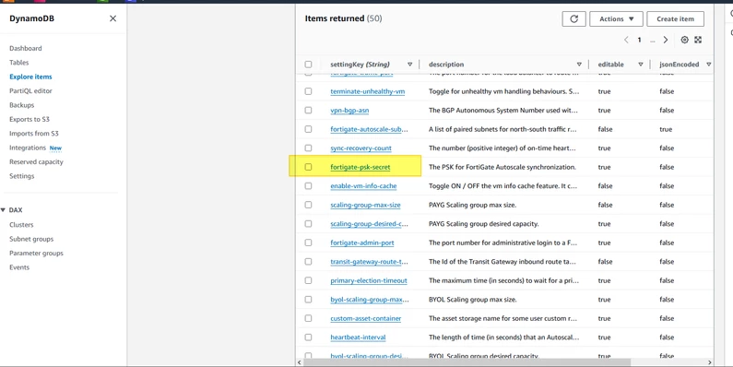Open DAX Subnet groups
The width and height of the screenshot is (733, 367).
coord(31,239)
